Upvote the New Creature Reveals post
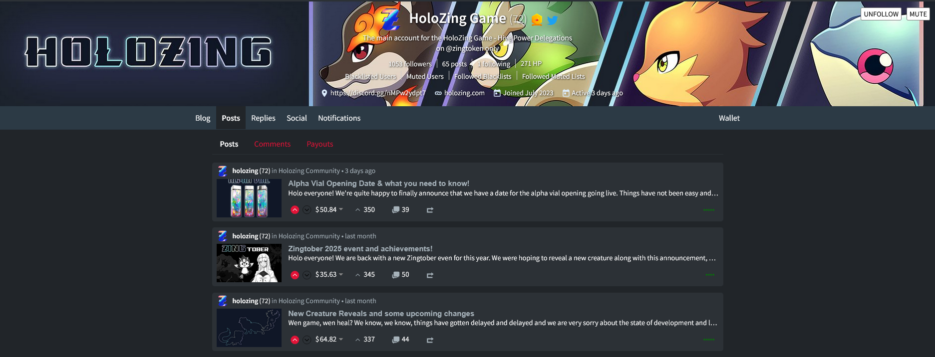This screenshot has height=357, width=935. [x=295, y=340]
